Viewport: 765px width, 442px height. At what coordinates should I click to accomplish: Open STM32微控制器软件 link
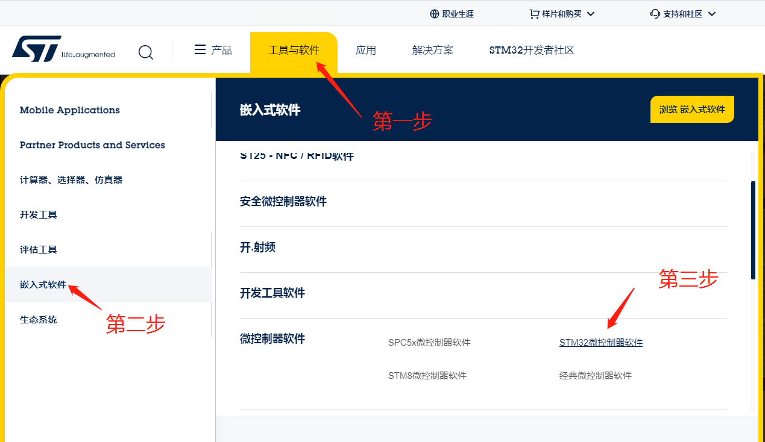[601, 343]
